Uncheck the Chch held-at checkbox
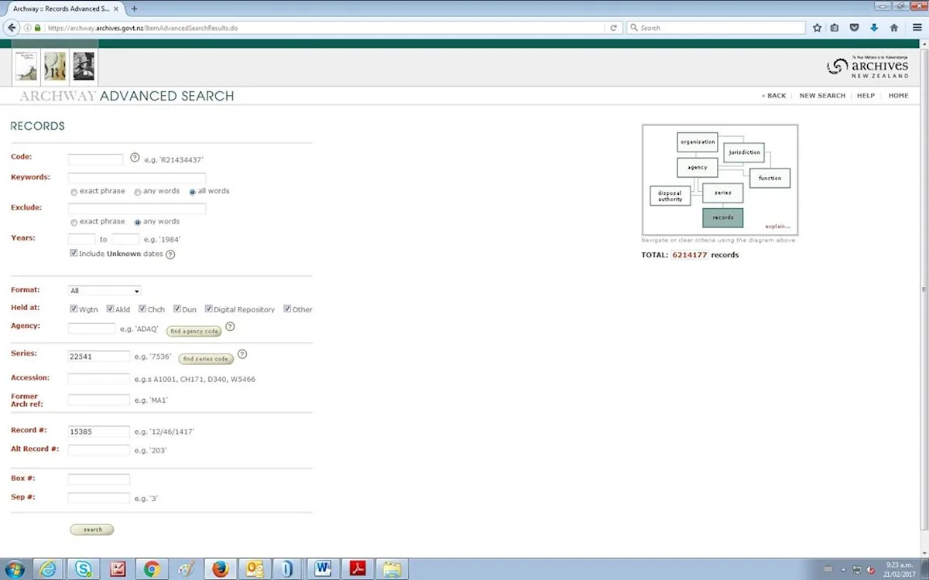929x580 pixels. 142,309
